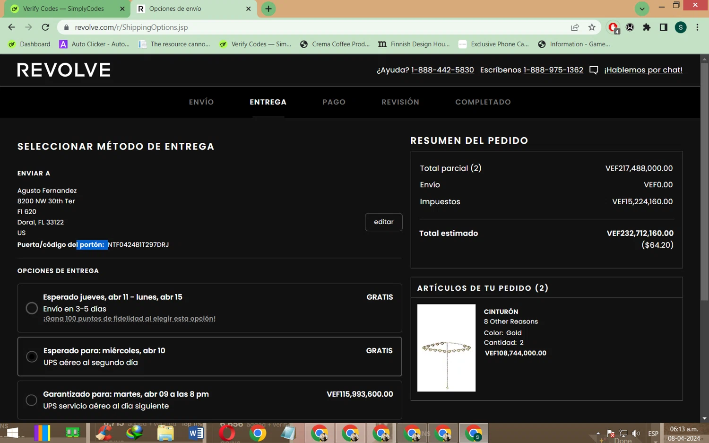Show hidden system tray icons
The image size is (709, 443).
click(598, 433)
